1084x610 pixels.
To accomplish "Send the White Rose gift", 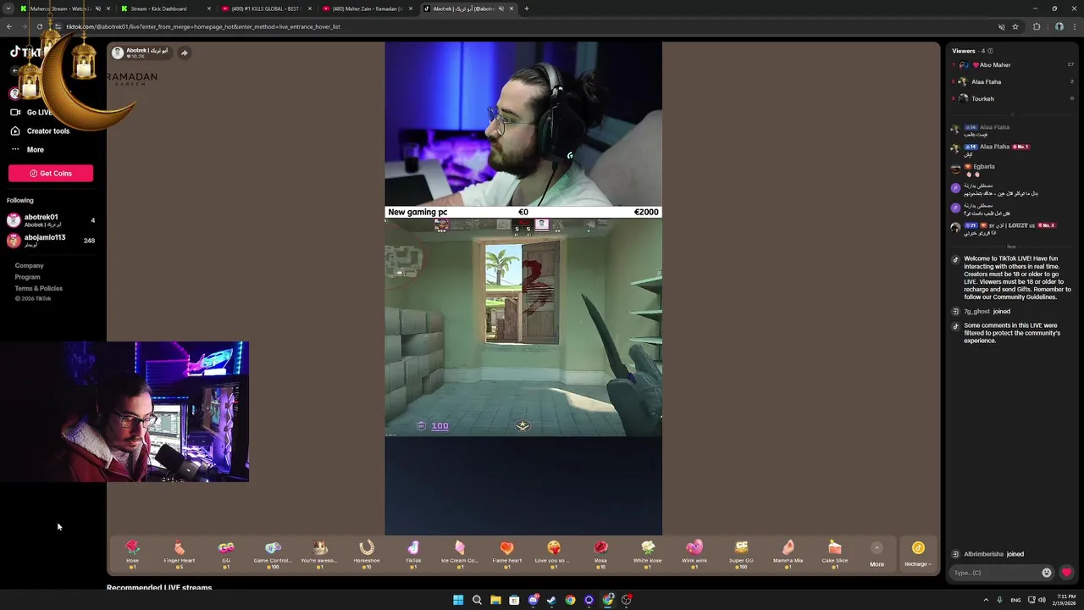I will click(x=648, y=553).
